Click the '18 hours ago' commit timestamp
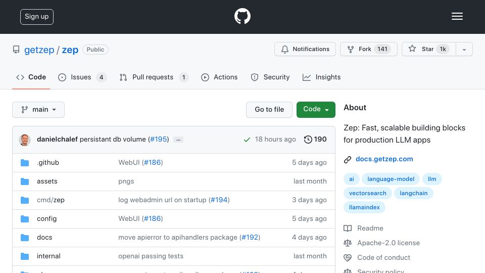Screen dimensions: 485x273 [275, 140]
